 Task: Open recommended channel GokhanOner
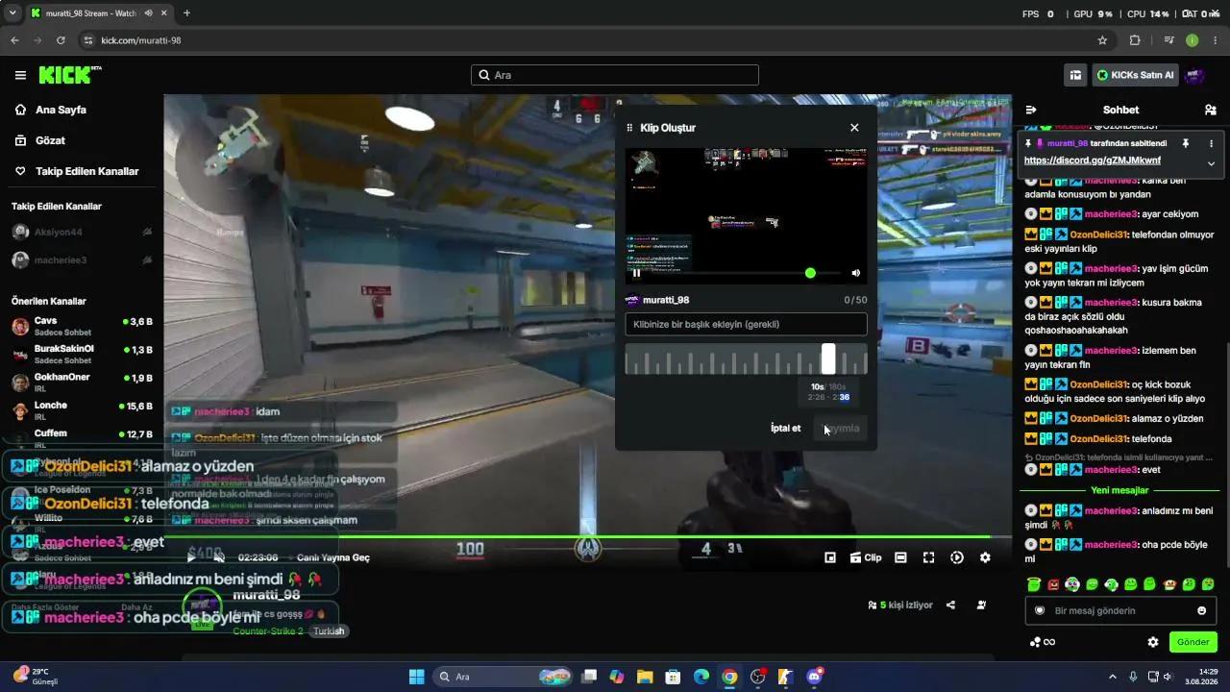coord(82,383)
